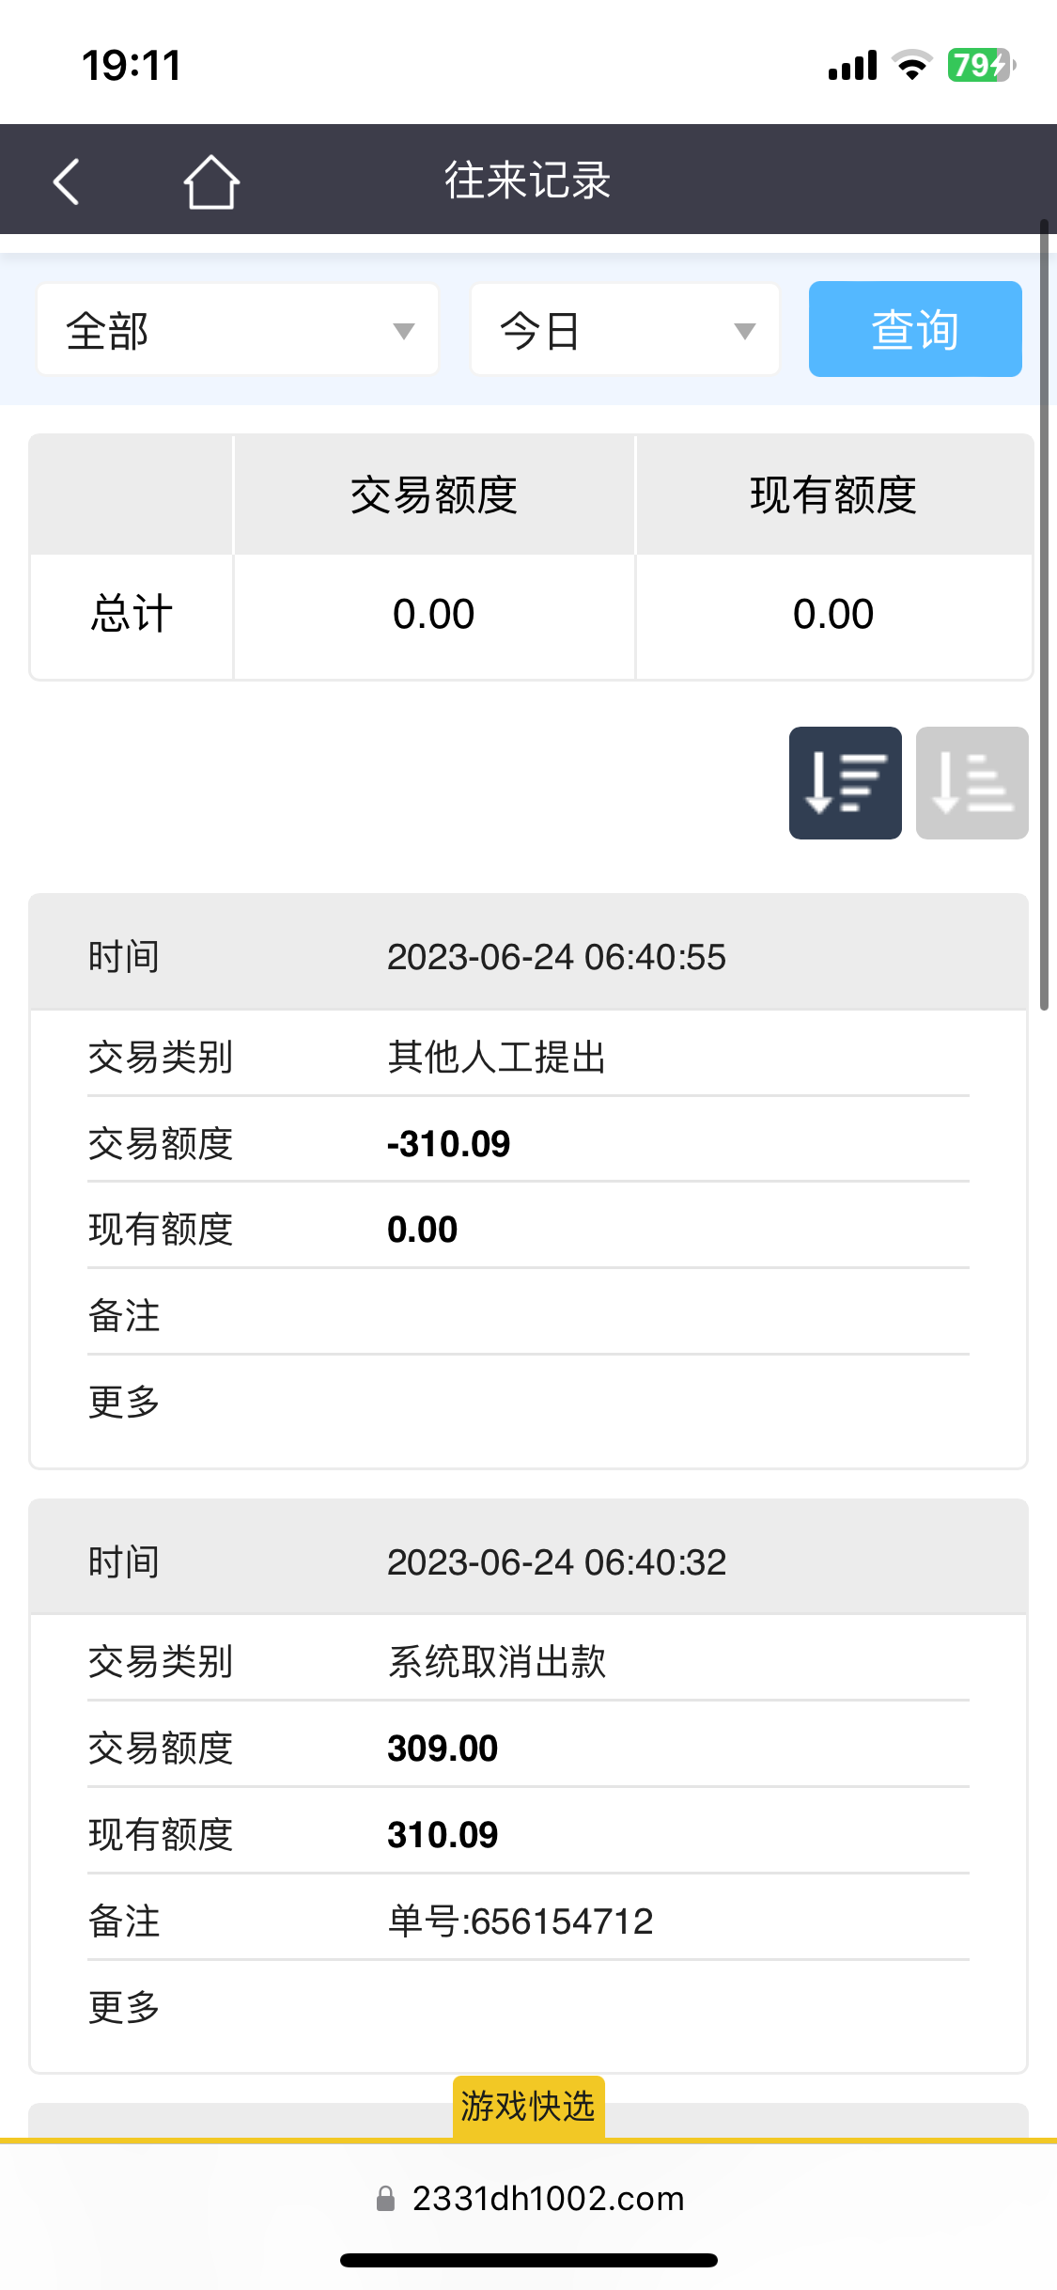
Task: Open the 全部 transaction type dropdown
Action: (238, 330)
